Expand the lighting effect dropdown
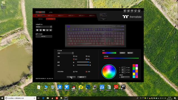Image resolution: width=178 pixels, height=100 pixels. coord(73,53)
